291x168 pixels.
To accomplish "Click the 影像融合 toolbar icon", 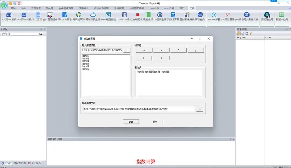I will 200,15.
